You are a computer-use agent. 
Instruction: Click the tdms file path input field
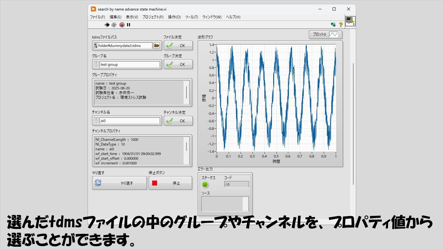click(x=124, y=46)
